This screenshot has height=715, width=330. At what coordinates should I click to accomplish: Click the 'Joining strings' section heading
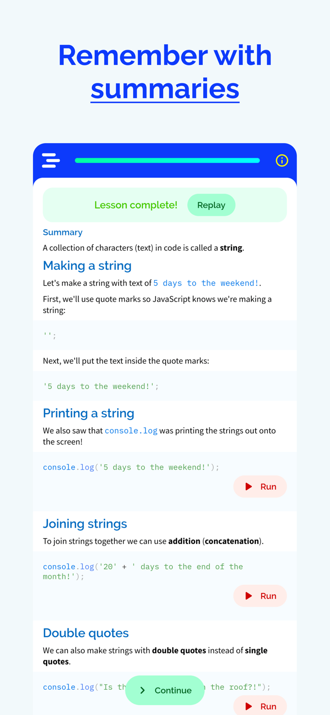[85, 523]
